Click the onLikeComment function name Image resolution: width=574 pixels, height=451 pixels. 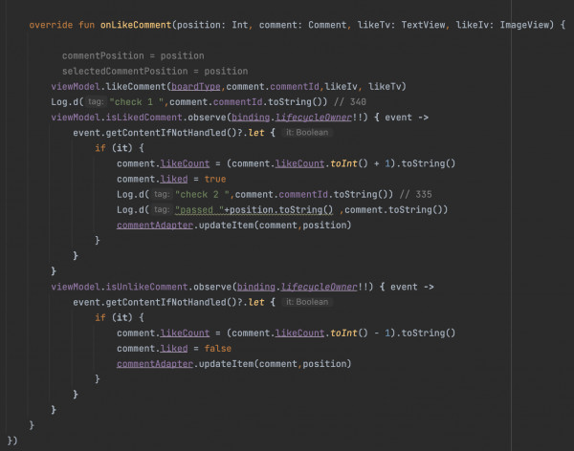click(x=136, y=25)
